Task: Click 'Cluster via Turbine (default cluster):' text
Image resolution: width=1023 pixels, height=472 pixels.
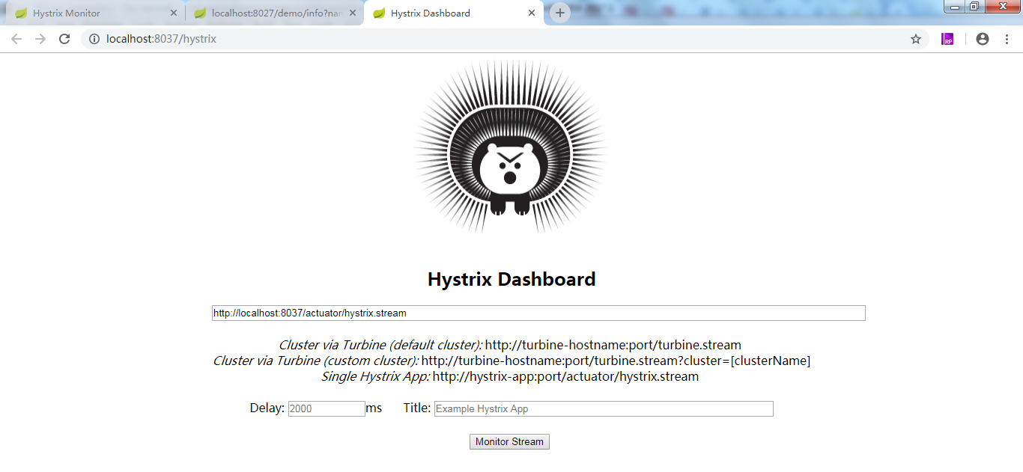Action: [x=380, y=346]
